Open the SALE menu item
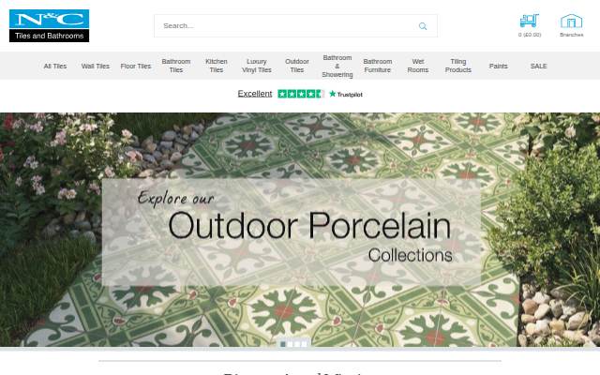Viewport: 600px width, 375px height. [x=538, y=66]
